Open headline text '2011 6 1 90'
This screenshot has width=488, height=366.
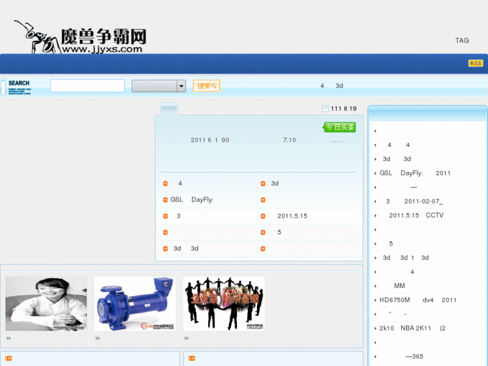coord(210,140)
